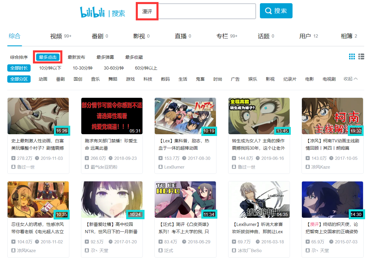Click the play-count icon beside 266.0万
368x262 pixels.
(87, 158)
